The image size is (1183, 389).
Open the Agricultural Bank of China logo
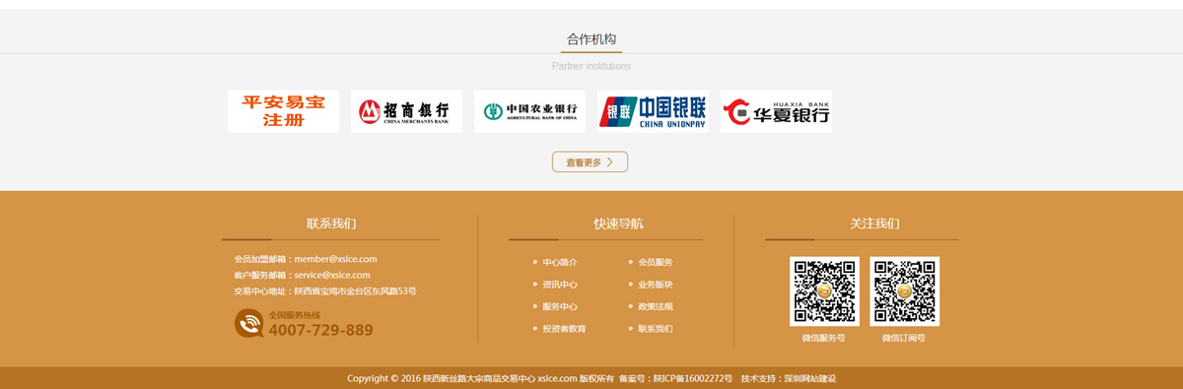coord(529,111)
